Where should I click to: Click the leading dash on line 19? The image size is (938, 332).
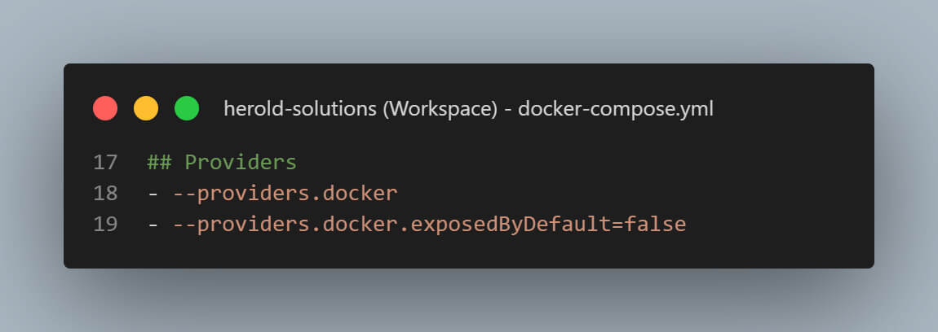pos(153,224)
